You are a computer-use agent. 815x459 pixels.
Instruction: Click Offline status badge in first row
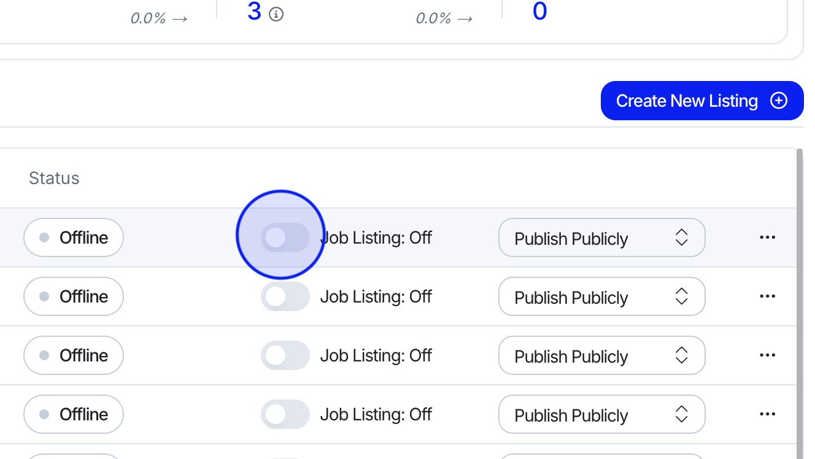74,237
